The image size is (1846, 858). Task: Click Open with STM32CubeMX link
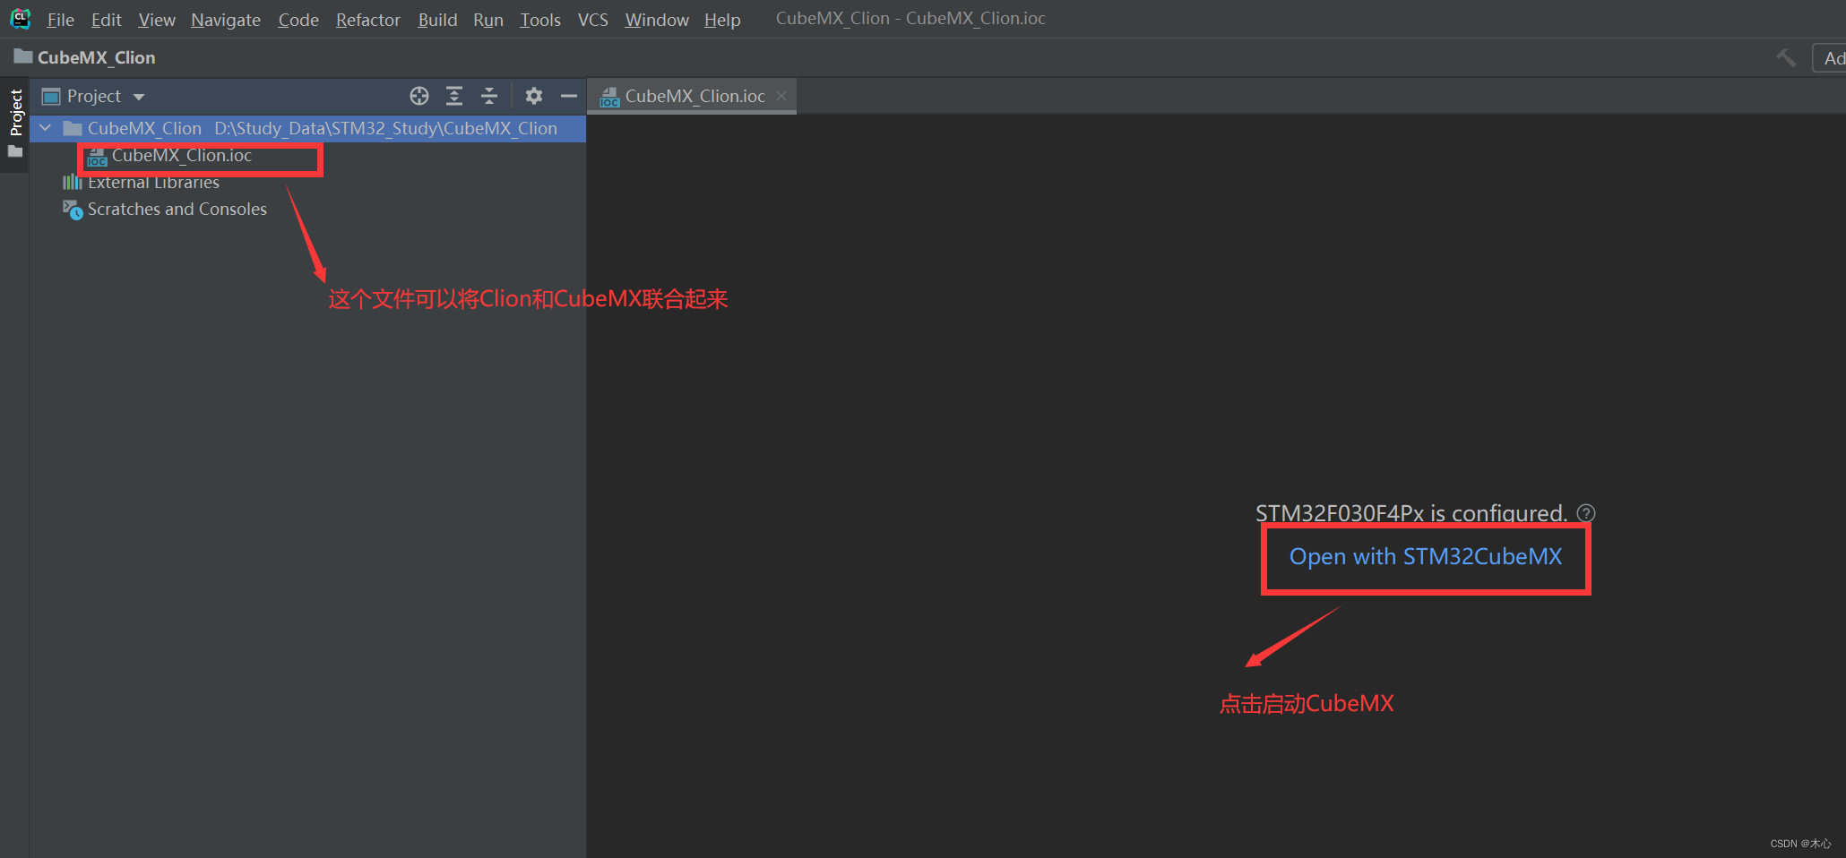[1426, 557]
